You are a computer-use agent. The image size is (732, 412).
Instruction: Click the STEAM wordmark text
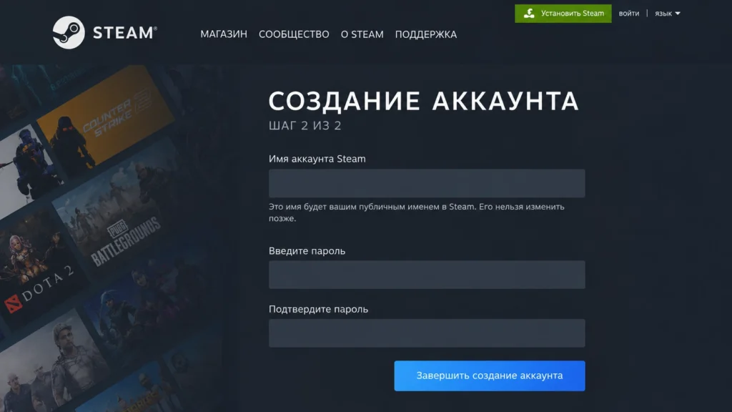(124, 33)
